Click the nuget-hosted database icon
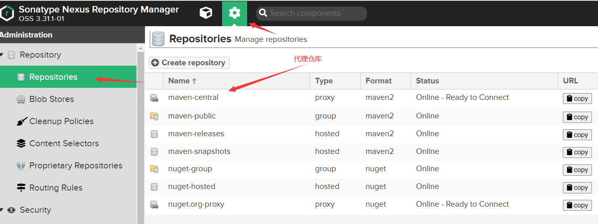The height and width of the screenshot is (224, 598). point(154,187)
